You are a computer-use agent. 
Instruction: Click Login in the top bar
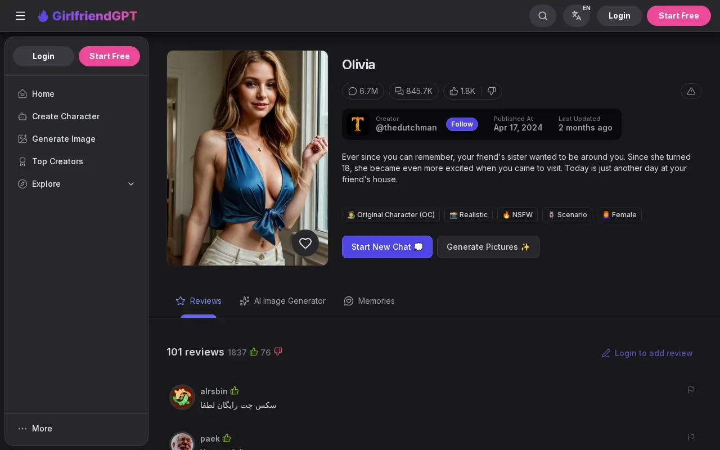[619, 16]
